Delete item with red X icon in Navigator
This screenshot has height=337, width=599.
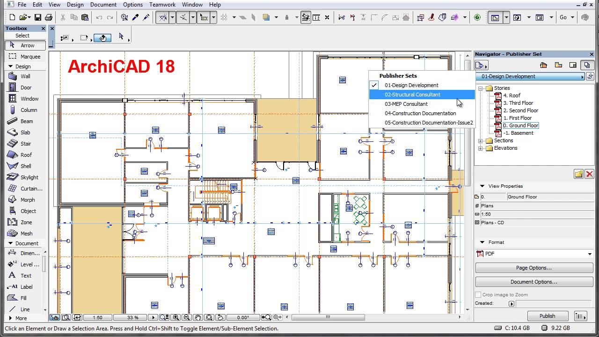pos(589,174)
